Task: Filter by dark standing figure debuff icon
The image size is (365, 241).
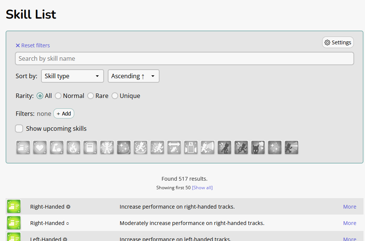Action: click(224, 148)
